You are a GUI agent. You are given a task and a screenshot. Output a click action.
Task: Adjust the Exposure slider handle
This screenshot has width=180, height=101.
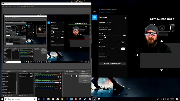pos(113,49)
